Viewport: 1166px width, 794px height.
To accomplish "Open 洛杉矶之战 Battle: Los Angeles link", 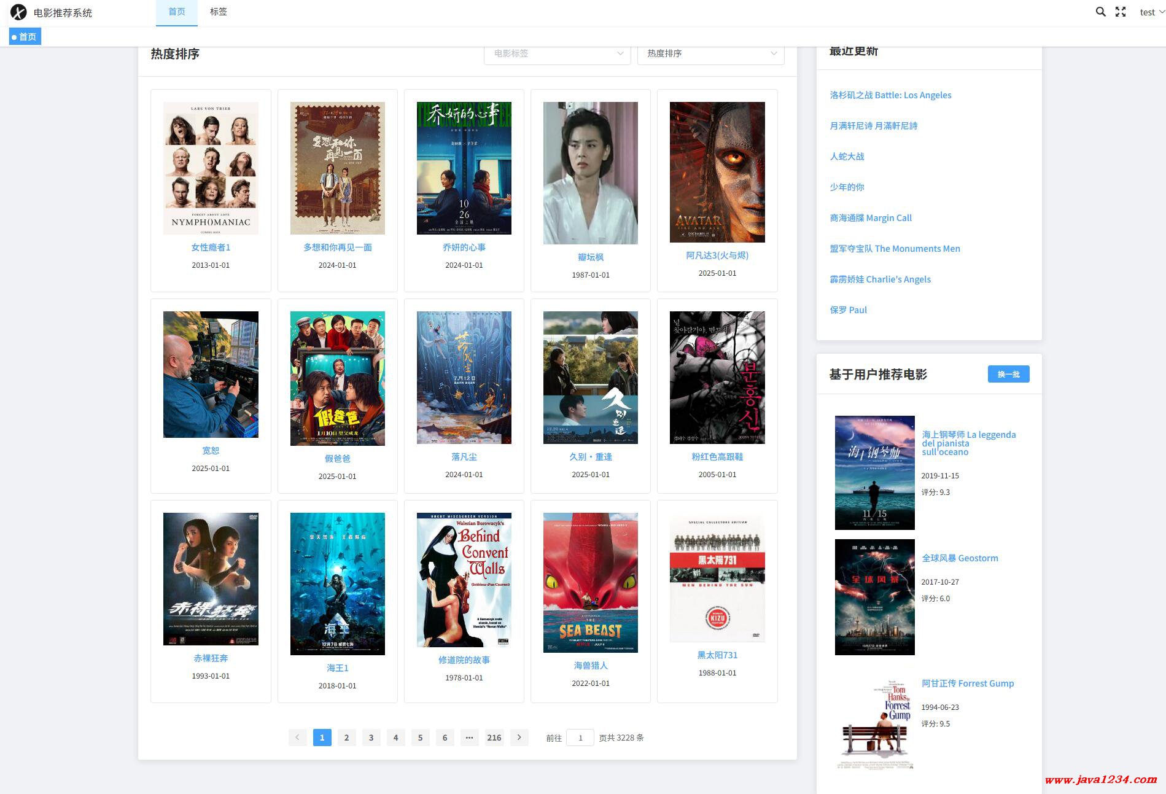I will [x=890, y=95].
